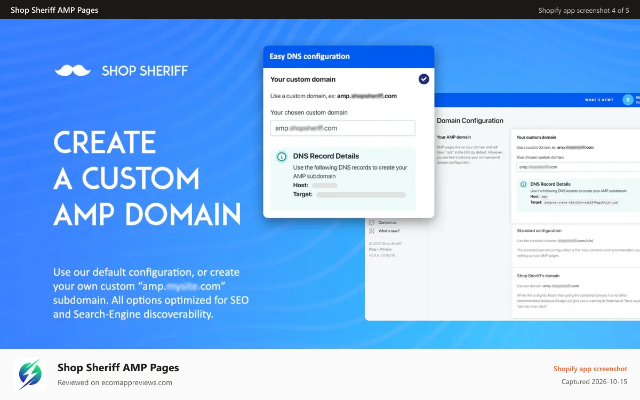Image resolution: width=640 pixels, height=400 pixels.
Task: Open the Blog link in the sidebar footer
Action: point(372,249)
